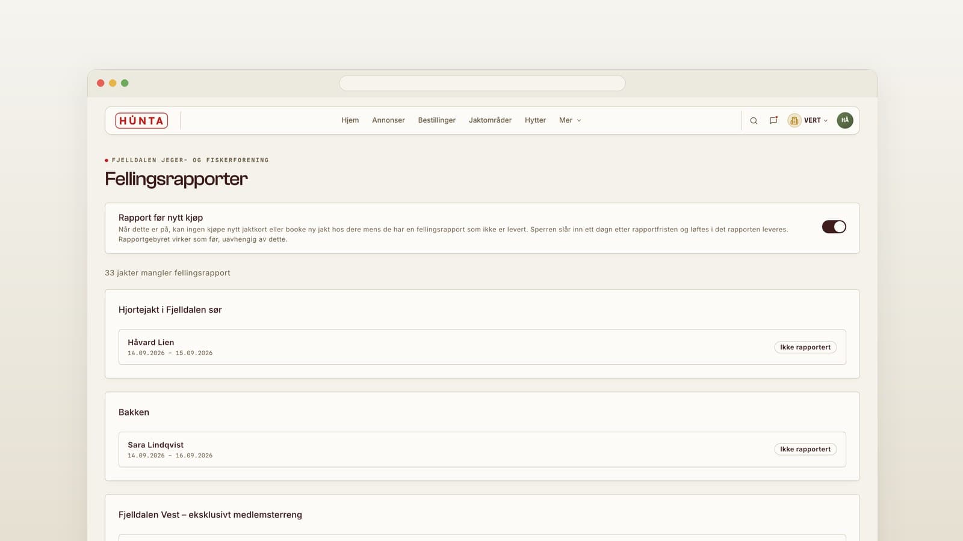Click the green window dot
This screenshot has width=963, height=541.
(x=125, y=83)
